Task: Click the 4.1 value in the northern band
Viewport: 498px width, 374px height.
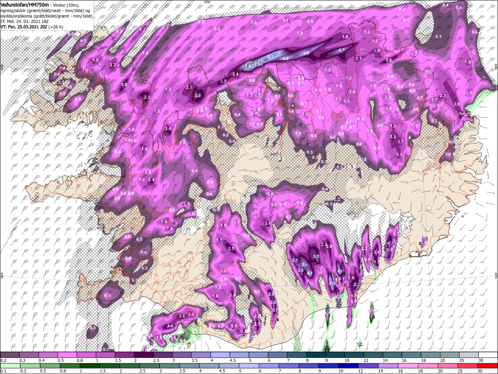Action: coord(342,50)
